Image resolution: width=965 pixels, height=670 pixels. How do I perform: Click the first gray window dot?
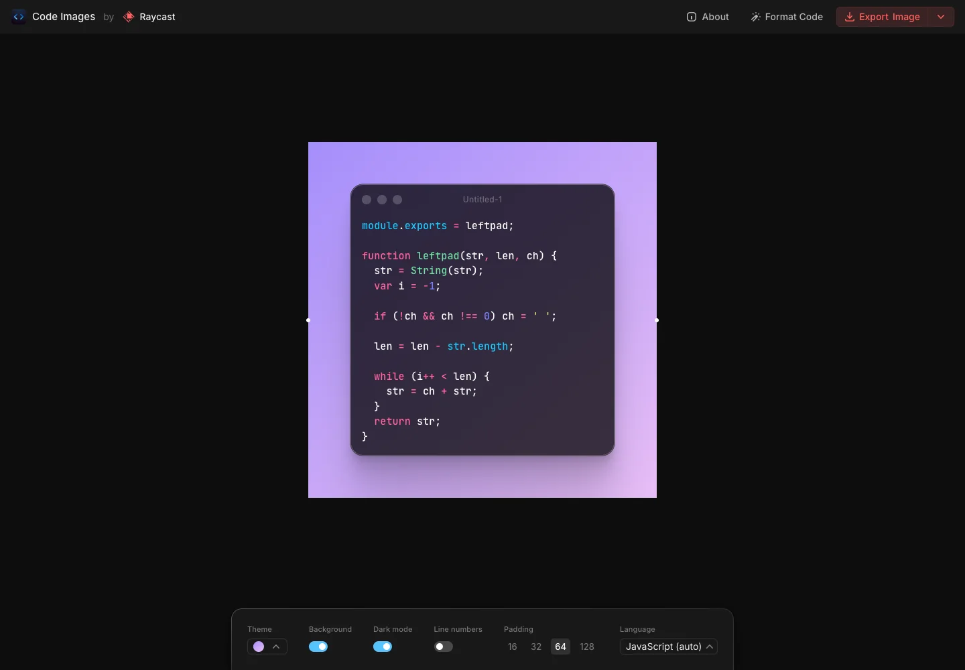tap(367, 200)
